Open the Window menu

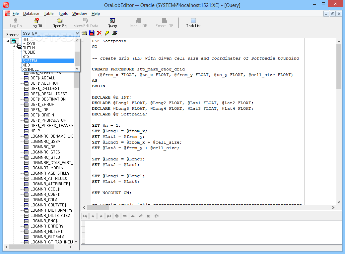tap(79, 14)
